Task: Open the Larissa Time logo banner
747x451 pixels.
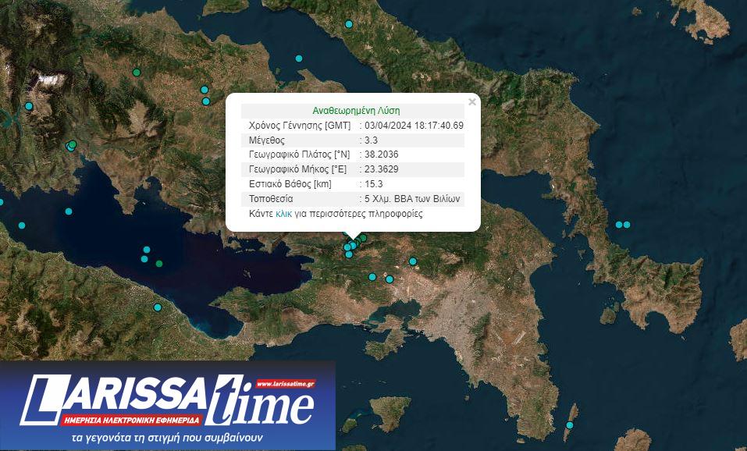Action: tap(168, 406)
